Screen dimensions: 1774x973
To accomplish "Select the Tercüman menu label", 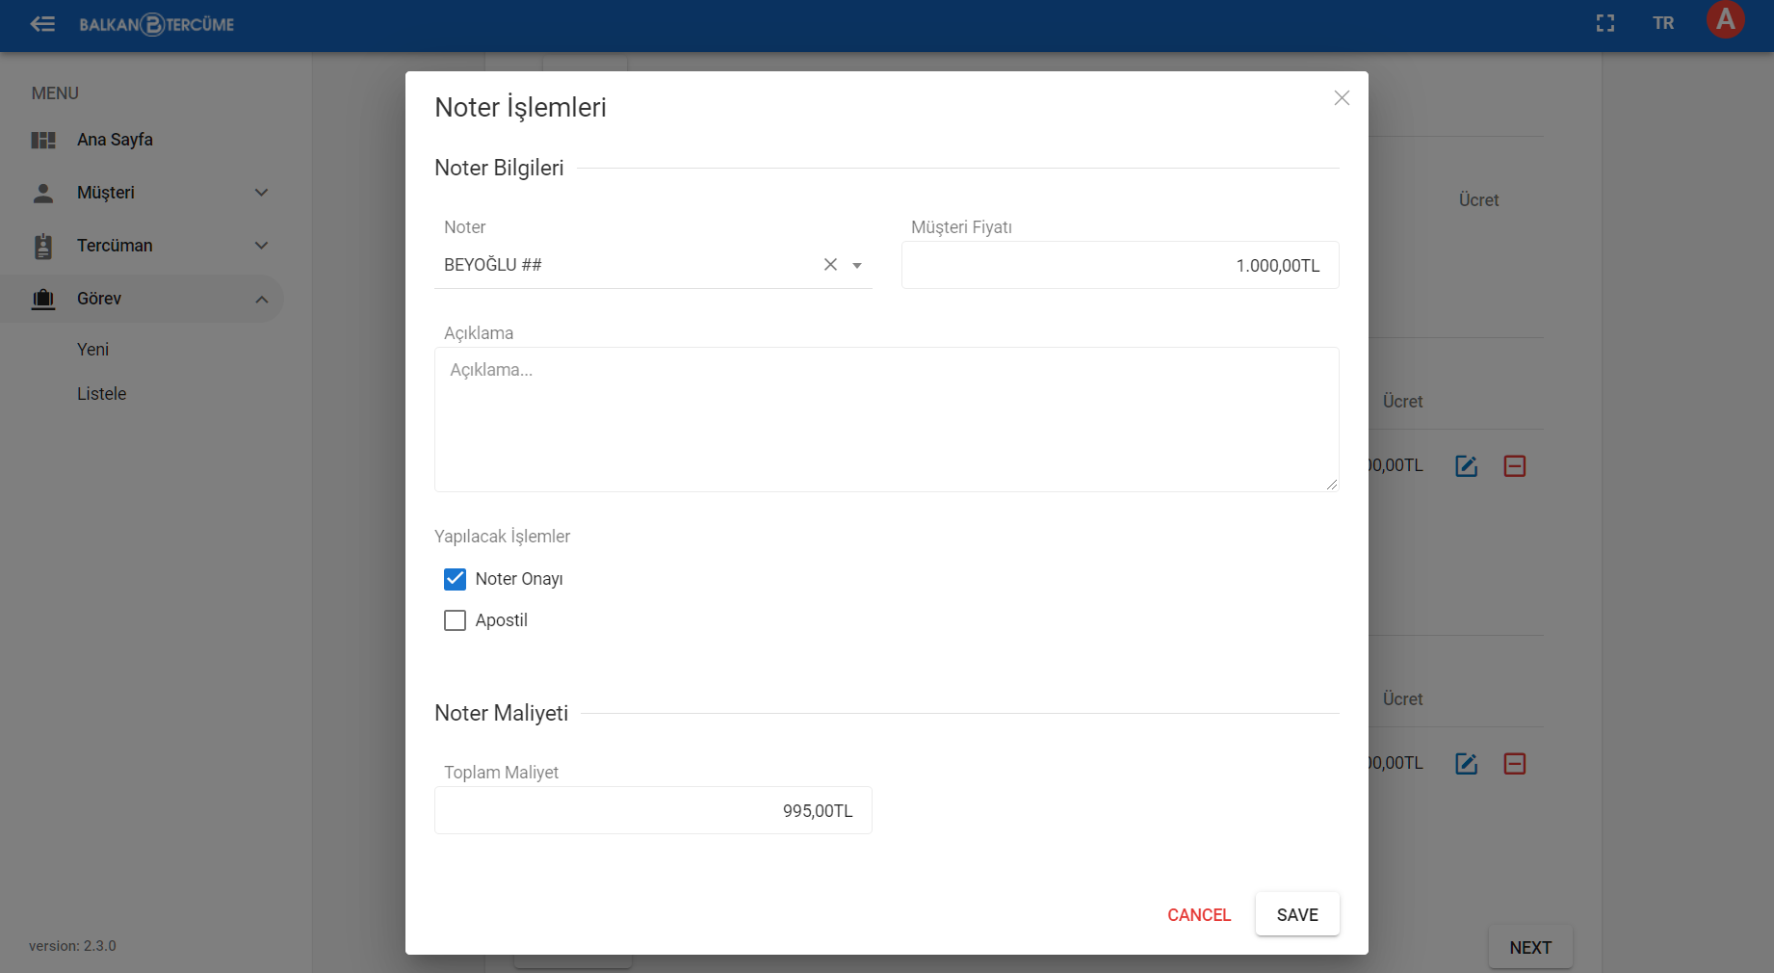I will (115, 246).
